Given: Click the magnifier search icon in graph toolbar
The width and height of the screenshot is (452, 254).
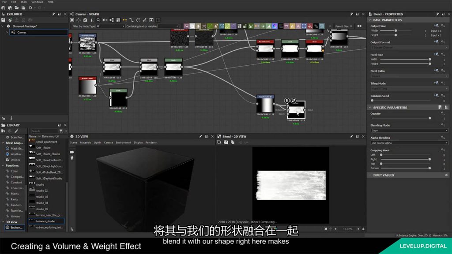Looking at the screenshot, I should click(98, 20).
